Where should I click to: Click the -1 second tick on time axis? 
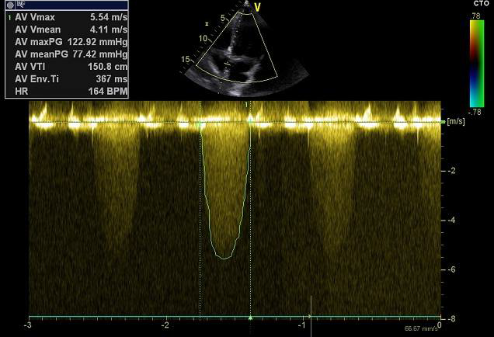click(302, 325)
